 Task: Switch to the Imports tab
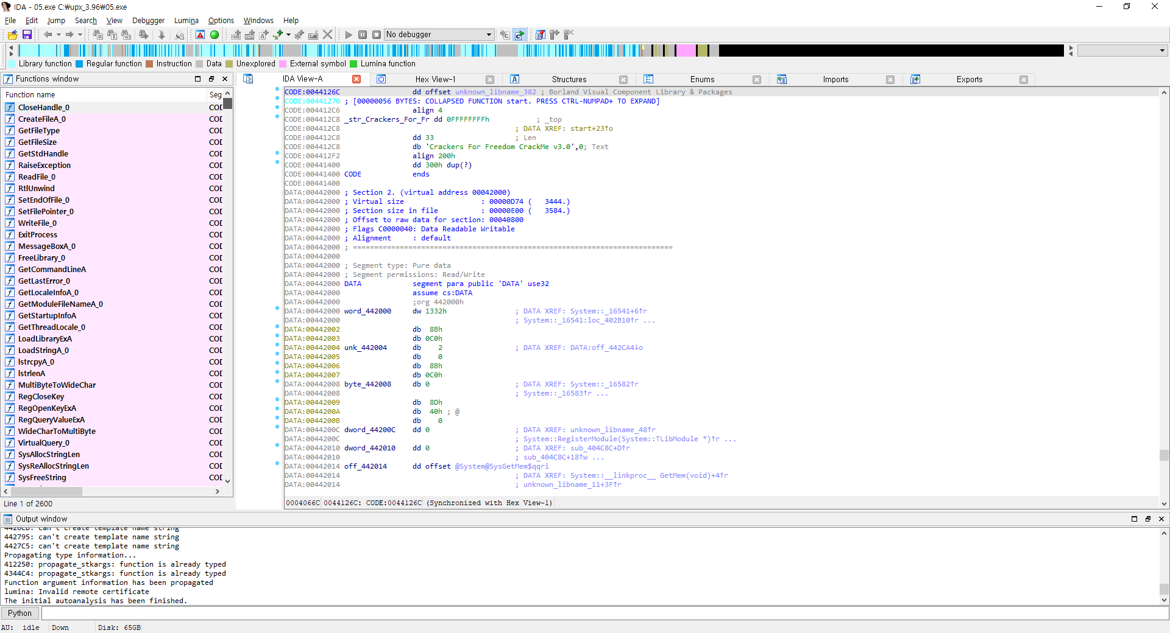[x=835, y=79]
